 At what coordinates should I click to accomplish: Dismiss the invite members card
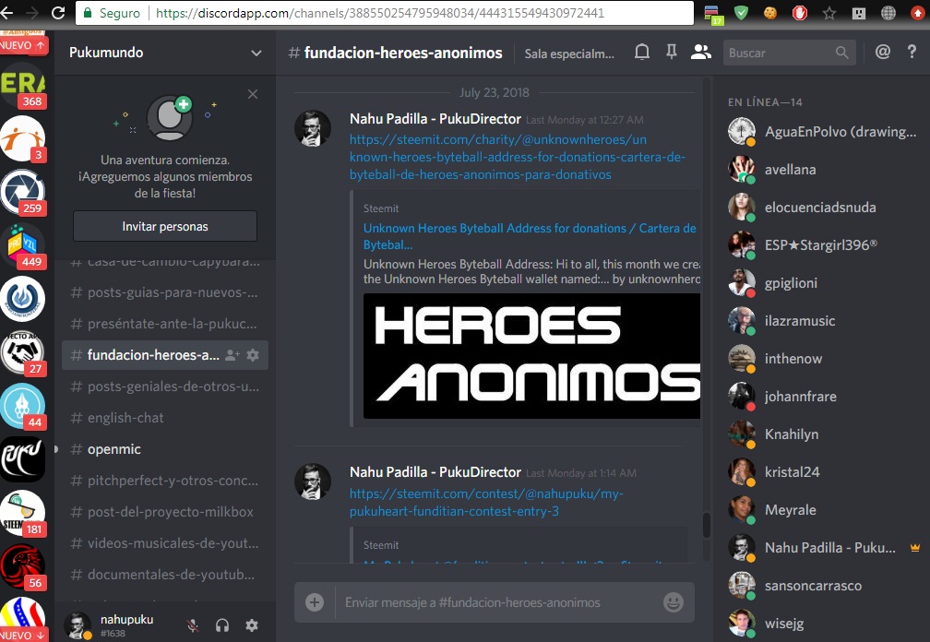coord(253,94)
